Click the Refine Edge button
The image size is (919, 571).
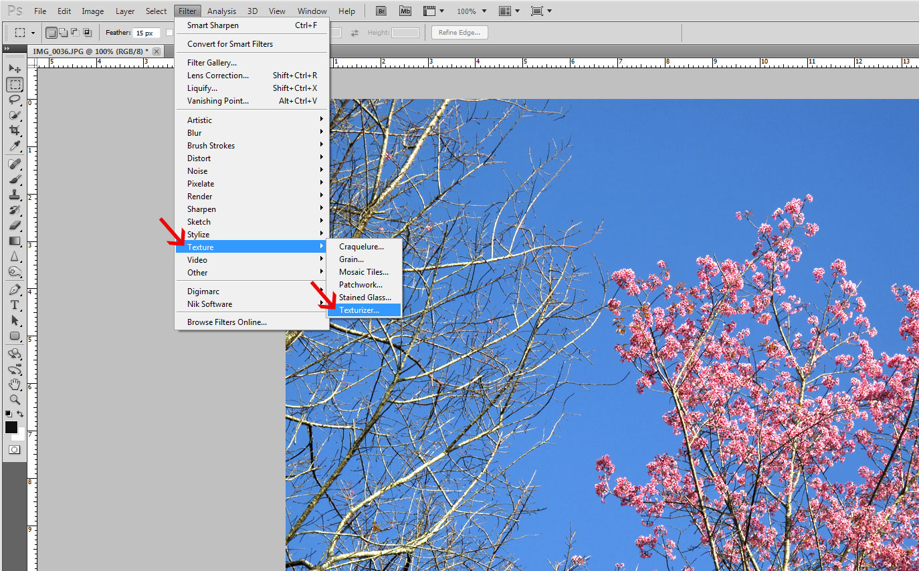point(459,33)
